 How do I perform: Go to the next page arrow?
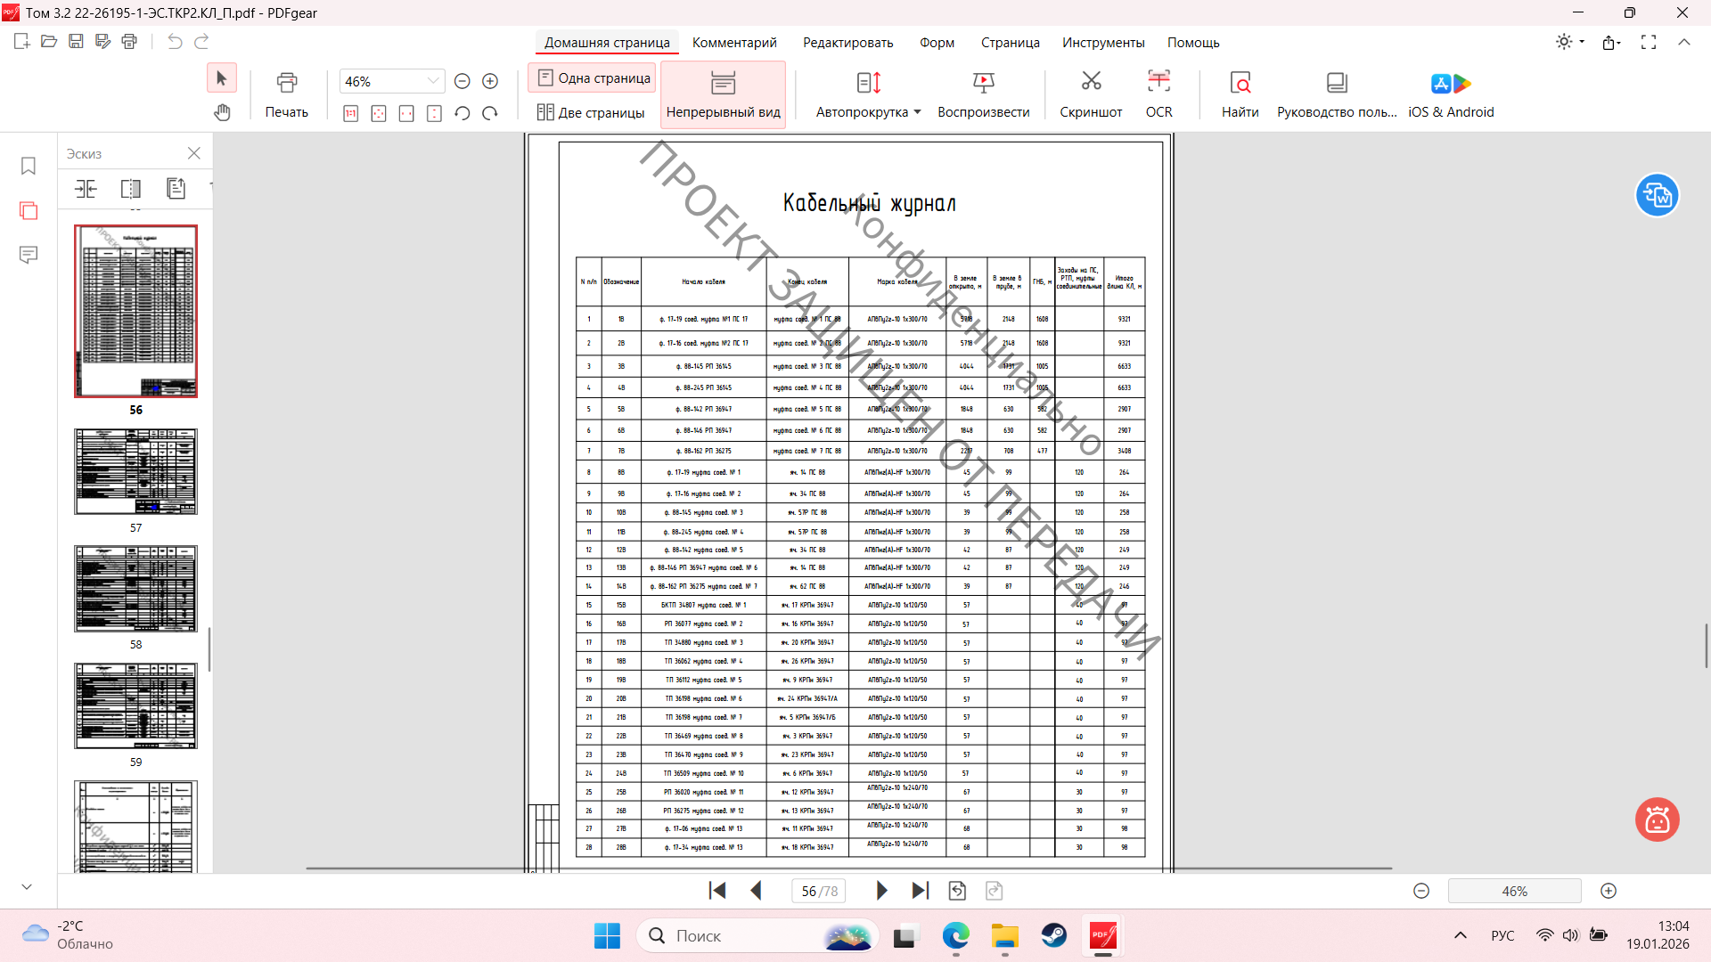point(881,891)
